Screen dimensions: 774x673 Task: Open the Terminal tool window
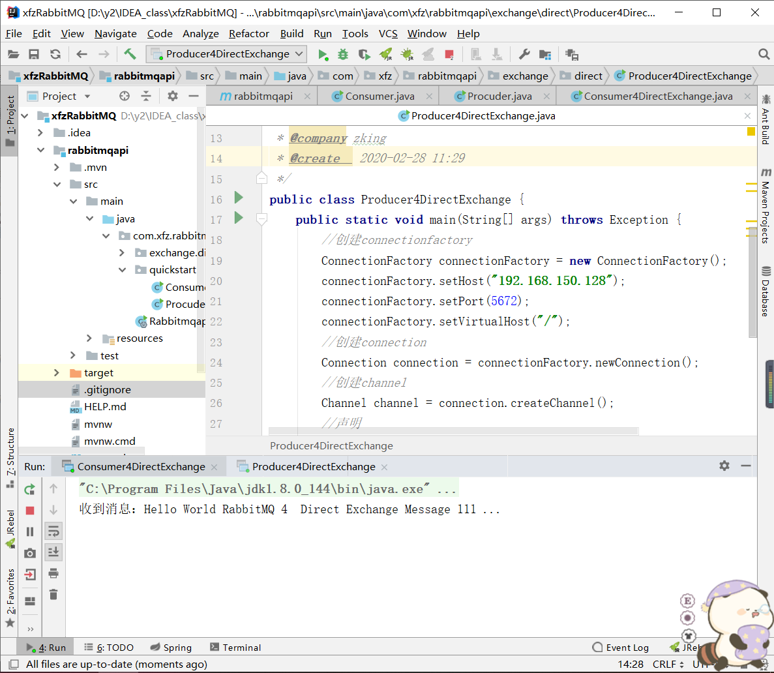click(x=235, y=648)
